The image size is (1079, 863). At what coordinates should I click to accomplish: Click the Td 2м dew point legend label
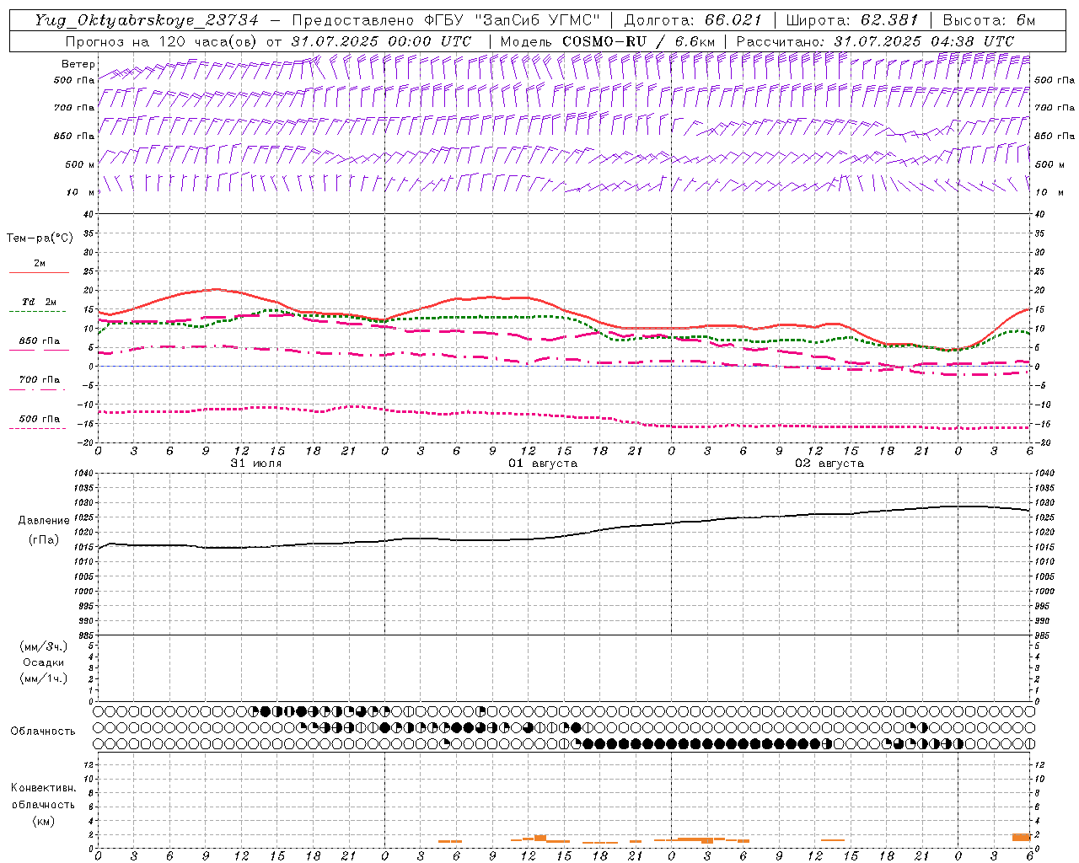pos(40,302)
